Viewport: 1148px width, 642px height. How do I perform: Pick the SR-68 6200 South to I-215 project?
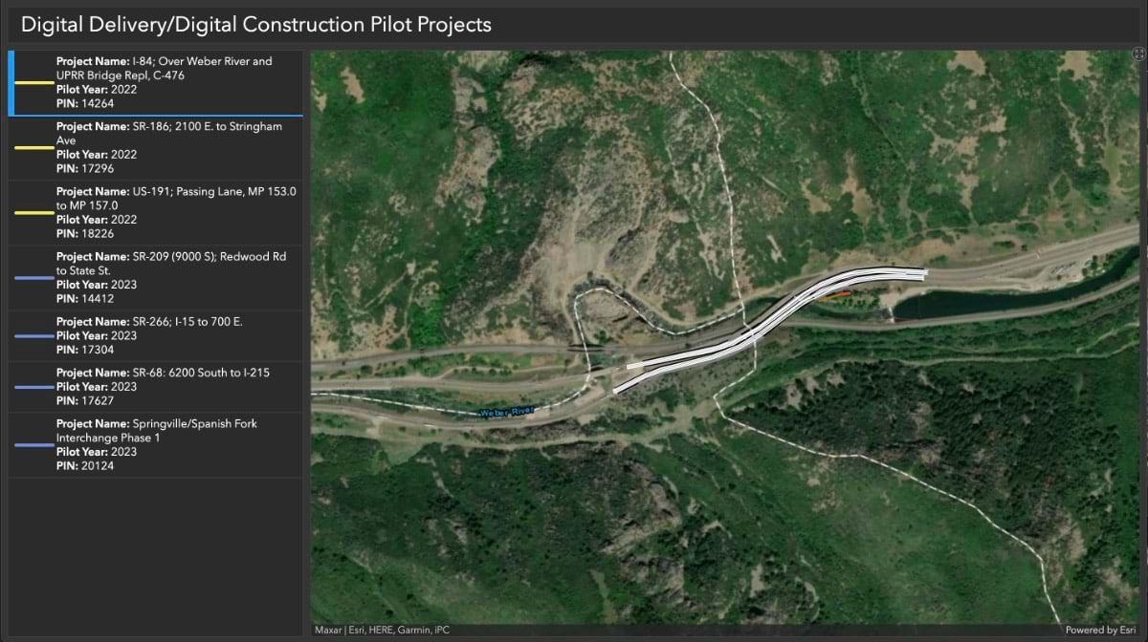(163, 386)
